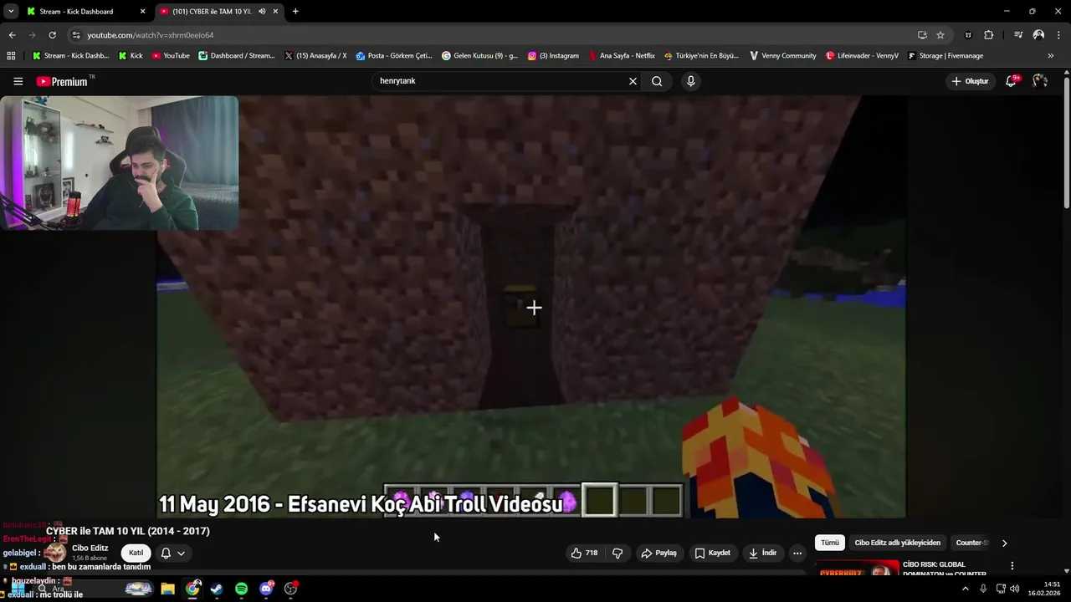Image resolution: width=1071 pixels, height=602 pixels.
Task: Bookmark this page with the star
Action: coord(940,35)
